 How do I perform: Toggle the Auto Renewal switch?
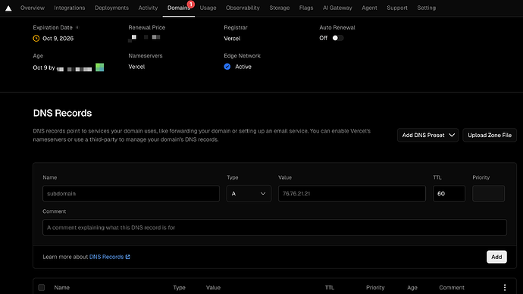pyautogui.click(x=337, y=38)
